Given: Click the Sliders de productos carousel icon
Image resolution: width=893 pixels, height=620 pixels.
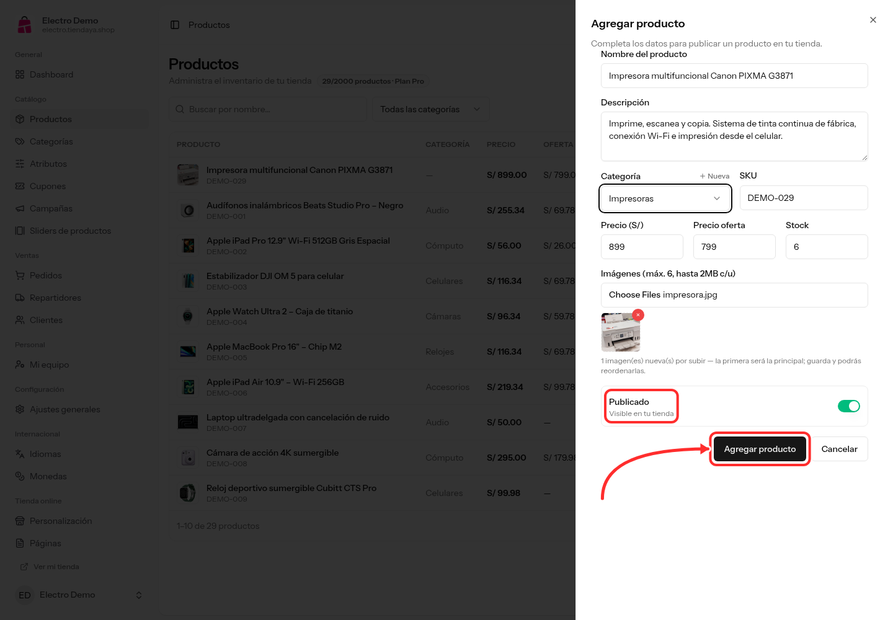Looking at the screenshot, I should pyautogui.click(x=20, y=231).
